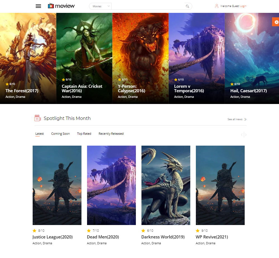Open Justice League(2020) title link

pos(53,237)
